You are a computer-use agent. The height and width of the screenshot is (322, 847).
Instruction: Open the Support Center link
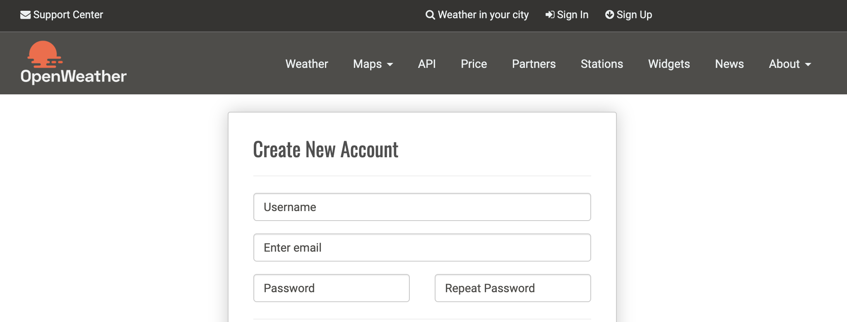[x=68, y=15]
